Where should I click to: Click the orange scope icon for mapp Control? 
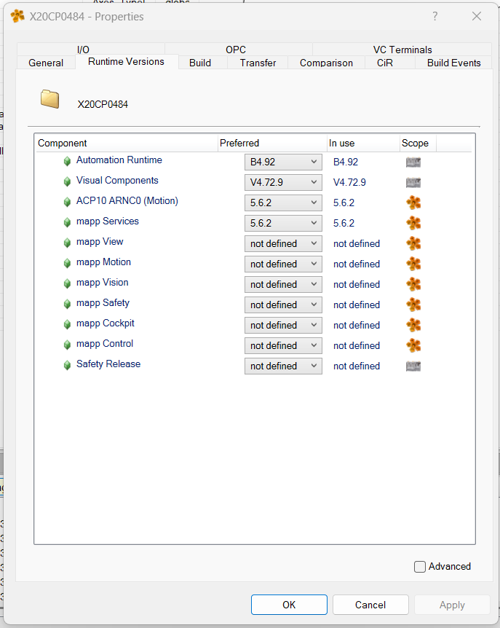413,345
